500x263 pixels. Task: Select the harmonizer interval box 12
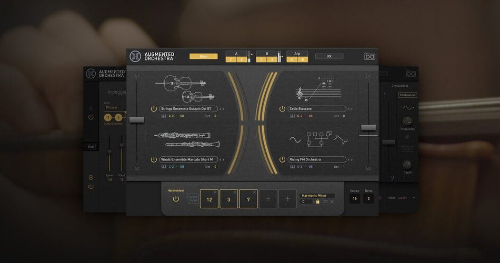coord(209,199)
